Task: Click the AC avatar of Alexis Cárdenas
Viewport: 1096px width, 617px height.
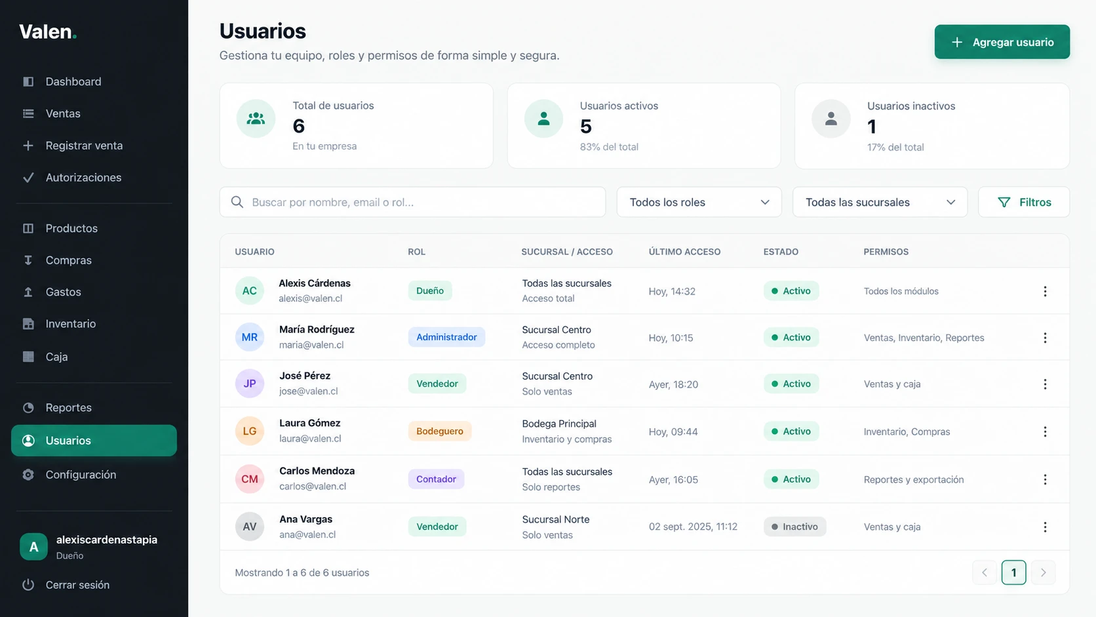Action: 250,290
